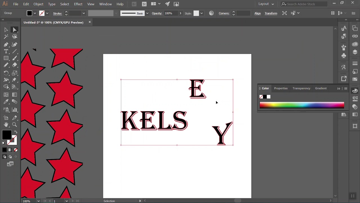Open the Align options link
The width and height of the screenshot is (360, 203).
pyautogui.click(x=257, y=13)
